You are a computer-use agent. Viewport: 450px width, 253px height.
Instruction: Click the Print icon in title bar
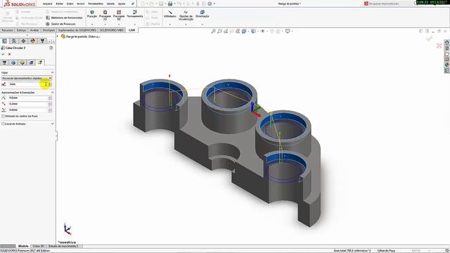(x=170, y=4)
